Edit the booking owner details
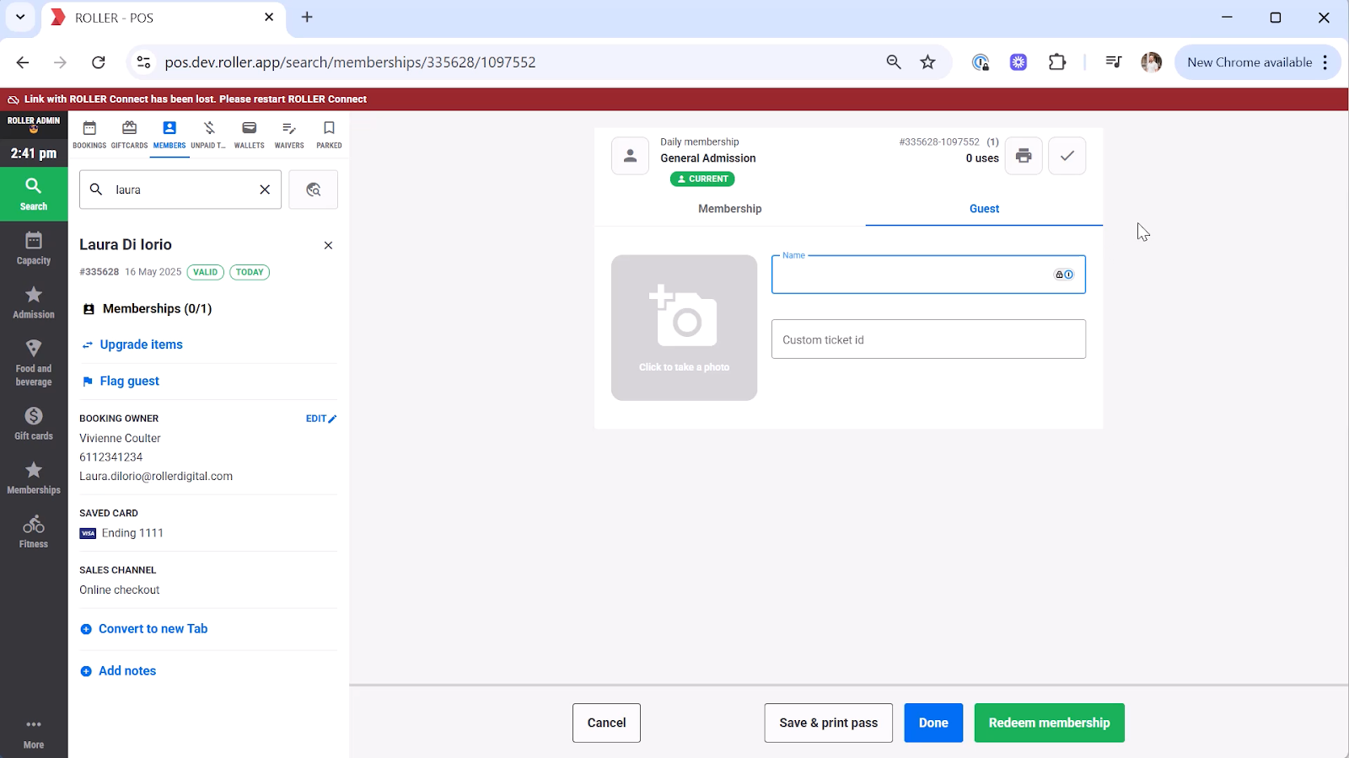 click(320, 419)
